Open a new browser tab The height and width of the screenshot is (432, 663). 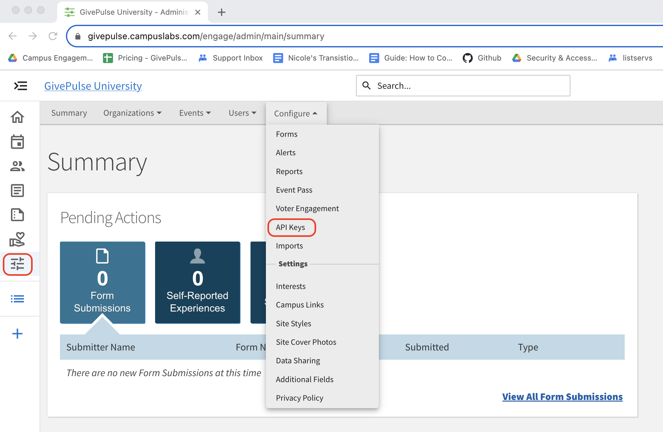222,12
